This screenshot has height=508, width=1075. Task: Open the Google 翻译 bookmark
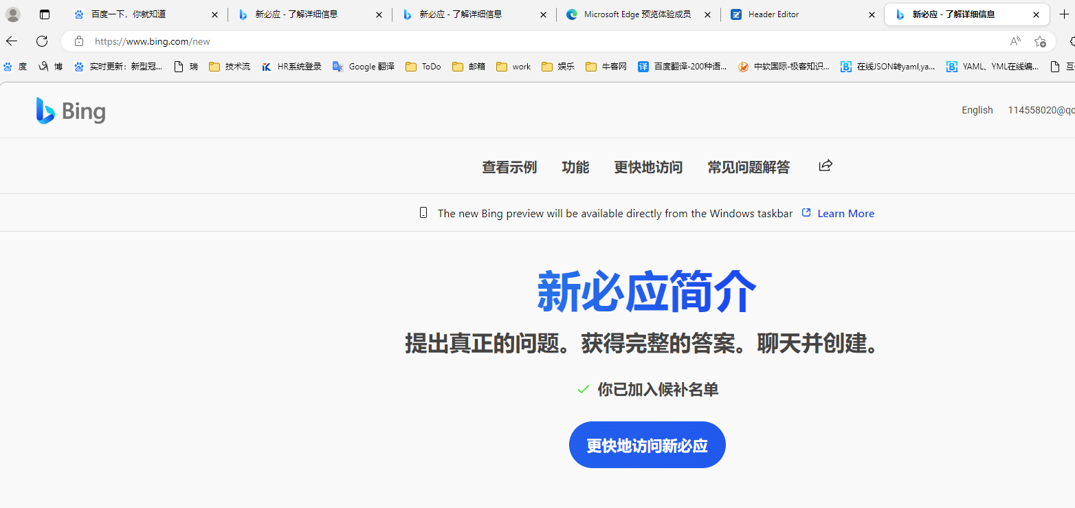coord(364,67)
